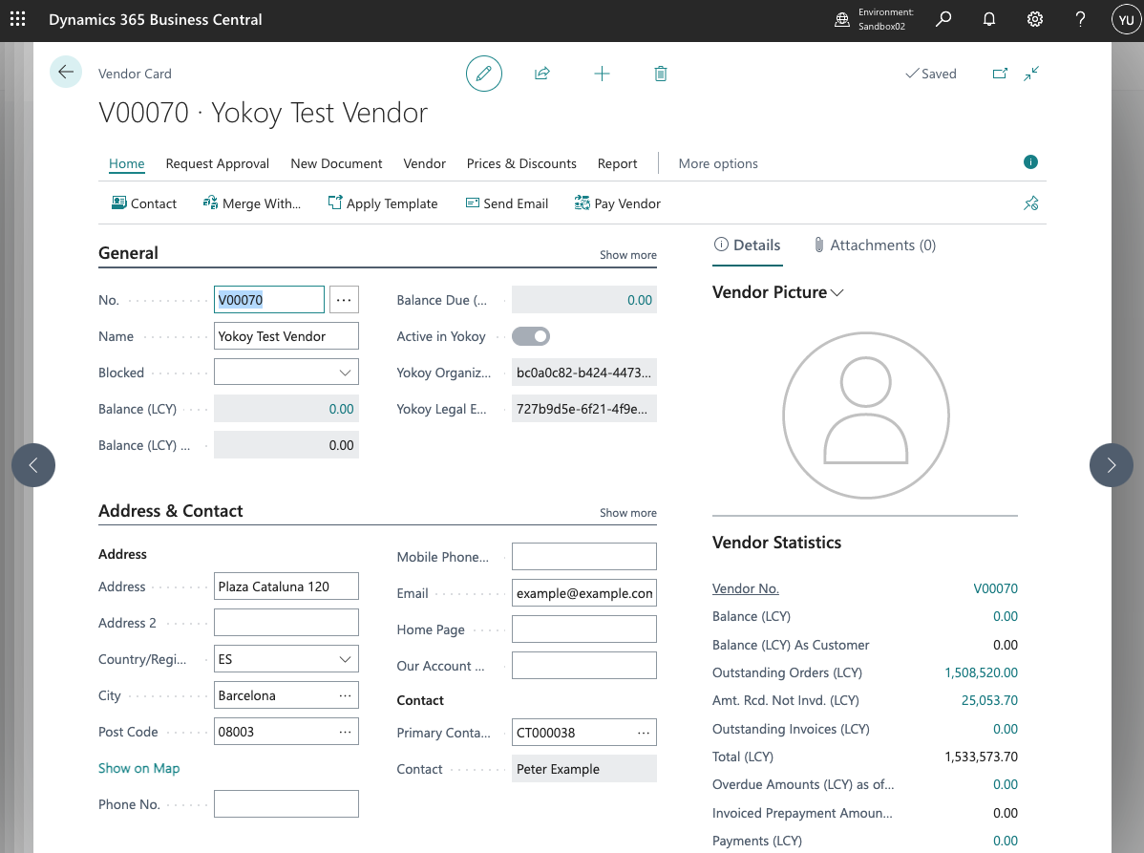The height and width of the screenshot is (853, 1144).
Task: Click the Send Email action
Action: [x=507, y=203]
